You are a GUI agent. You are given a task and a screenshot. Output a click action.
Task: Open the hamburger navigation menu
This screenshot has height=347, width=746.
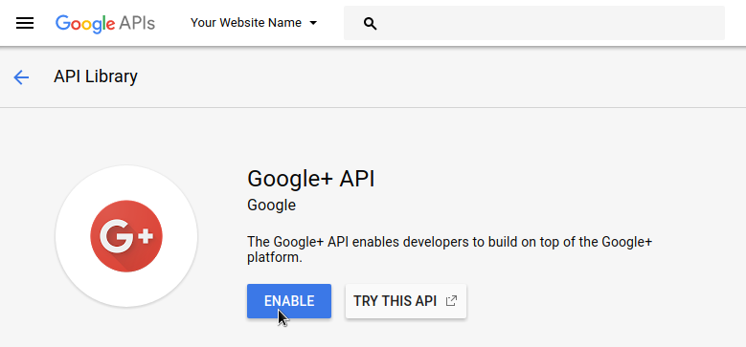25,23
